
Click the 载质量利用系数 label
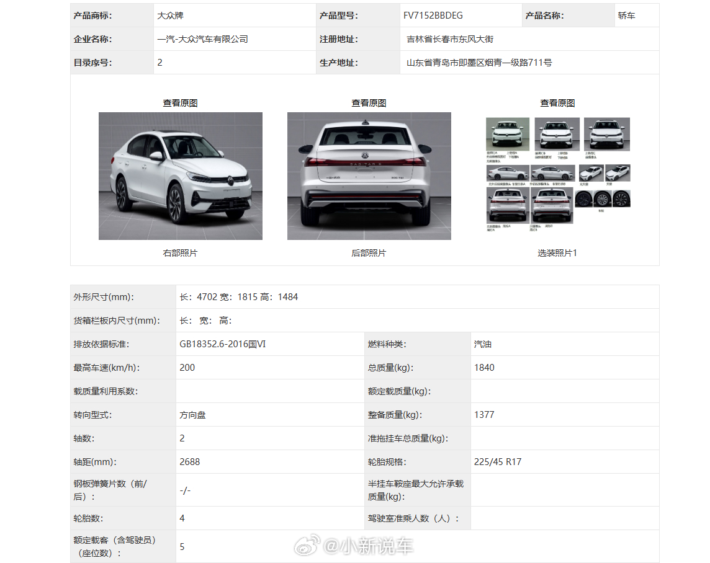click(106, 391)
